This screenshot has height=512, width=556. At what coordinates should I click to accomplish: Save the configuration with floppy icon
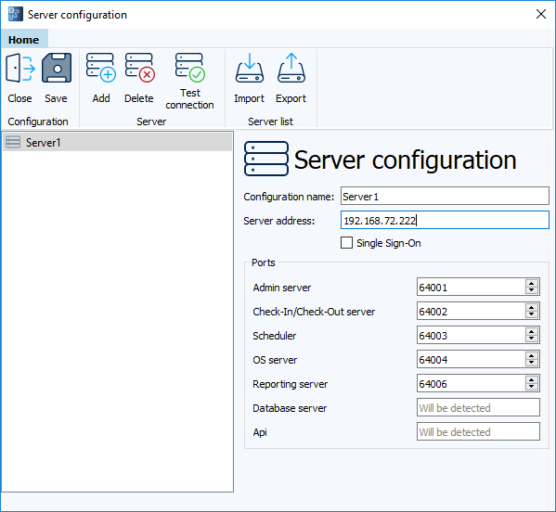click(56, 68)
